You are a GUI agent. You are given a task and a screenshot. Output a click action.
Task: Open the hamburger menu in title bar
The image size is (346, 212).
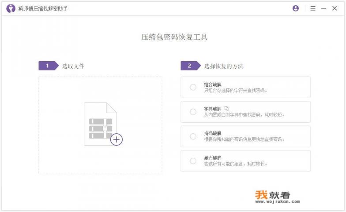coord(312,8)
